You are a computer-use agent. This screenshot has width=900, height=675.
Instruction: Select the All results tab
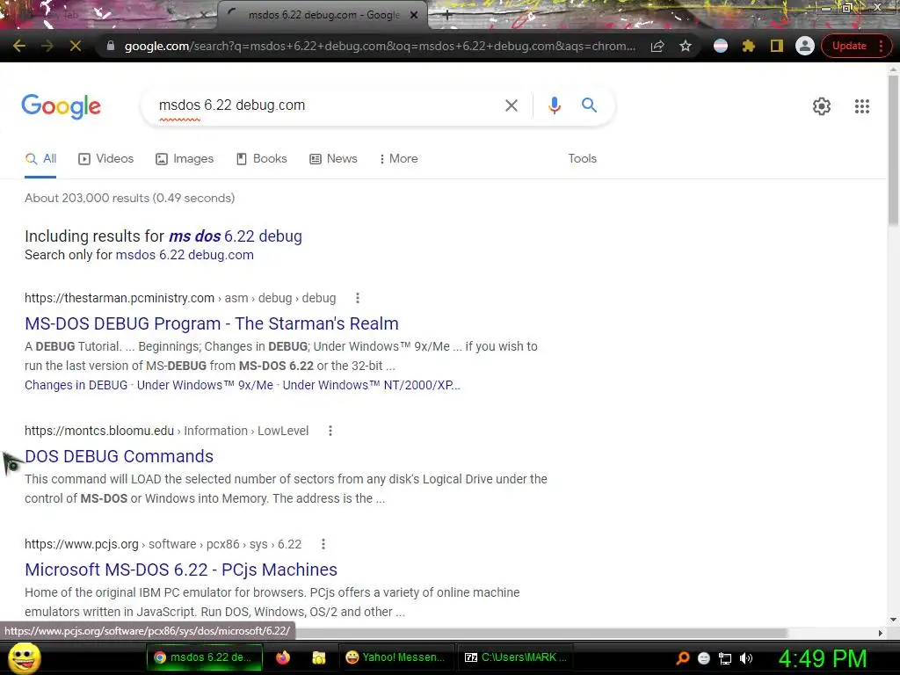[x=40, y=159]
